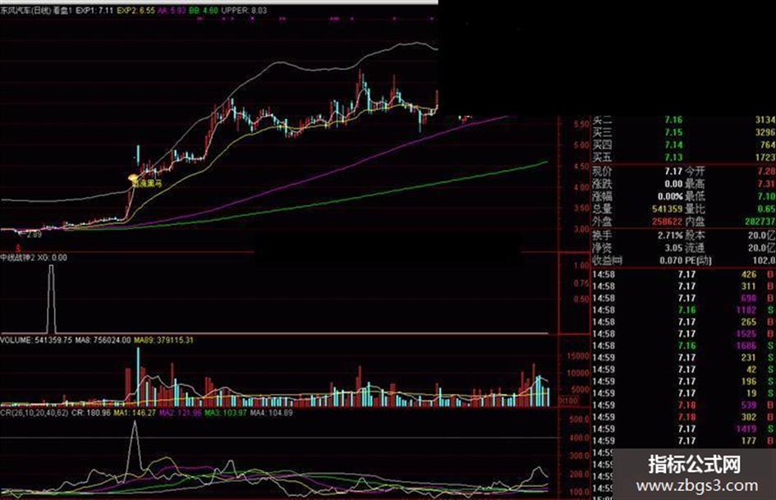
Task: Click the 最低 low price 7.10
Action: point(766,196)
